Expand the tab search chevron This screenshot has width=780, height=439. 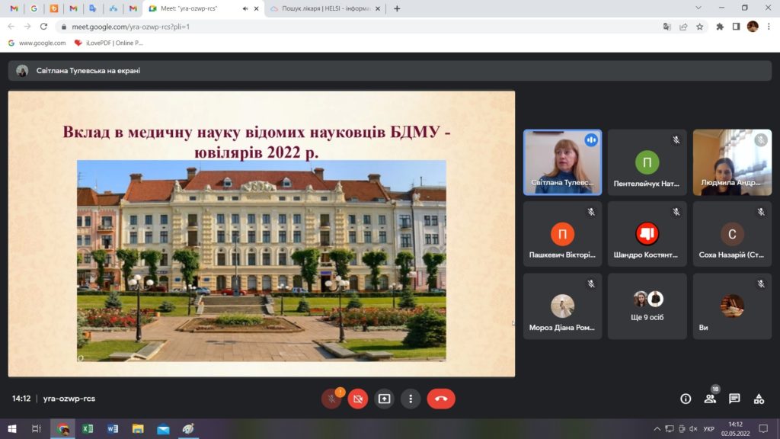click(x=698, y=8)
